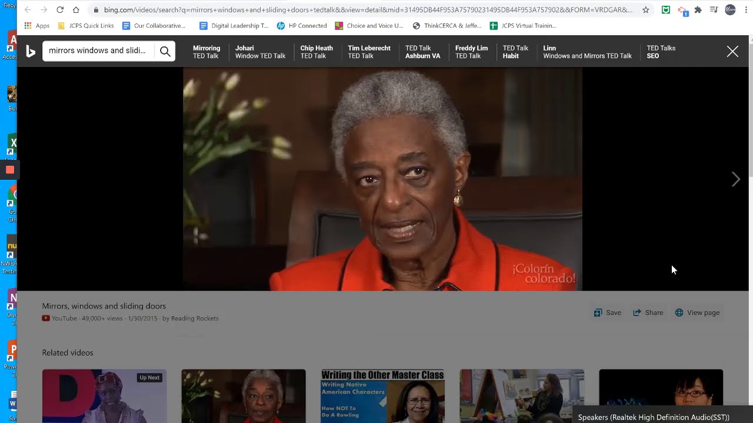Viewport: 753px width, 423px height.
Task: Select Freddy Lim TED Talk suggestion
Action: click(x=471, y=52)
